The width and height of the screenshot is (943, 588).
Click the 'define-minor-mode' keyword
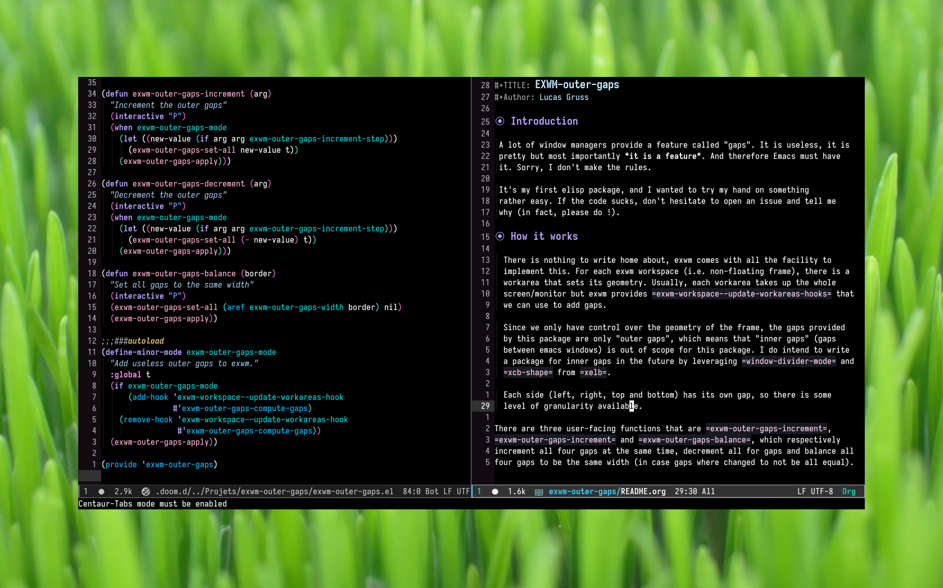click(x=143, y=352)
